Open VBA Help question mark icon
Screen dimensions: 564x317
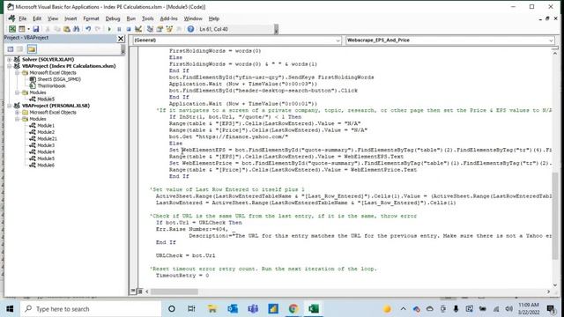tap(190, 29)
